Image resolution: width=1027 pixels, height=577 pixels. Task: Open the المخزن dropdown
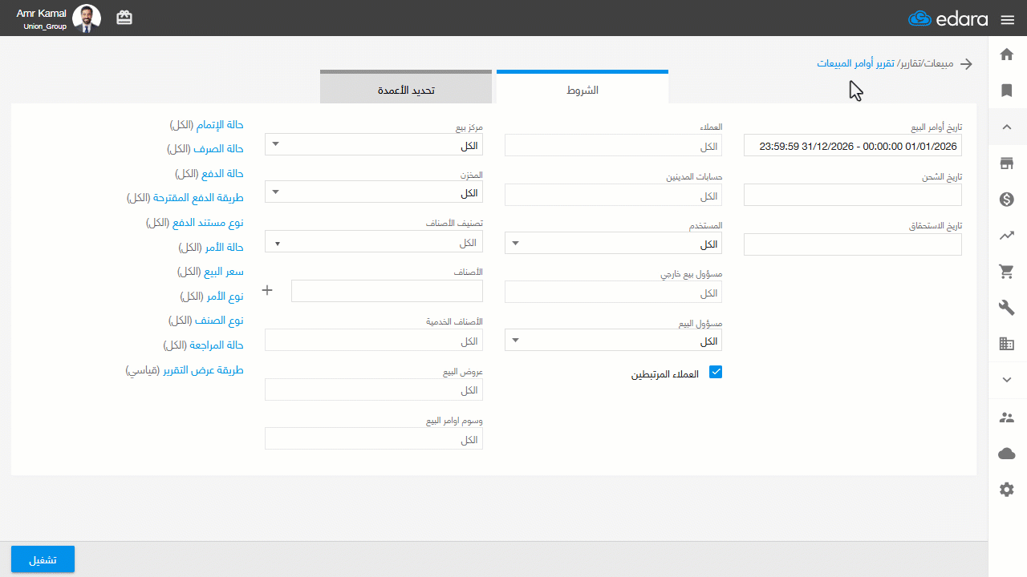click(x=374, y=193)
